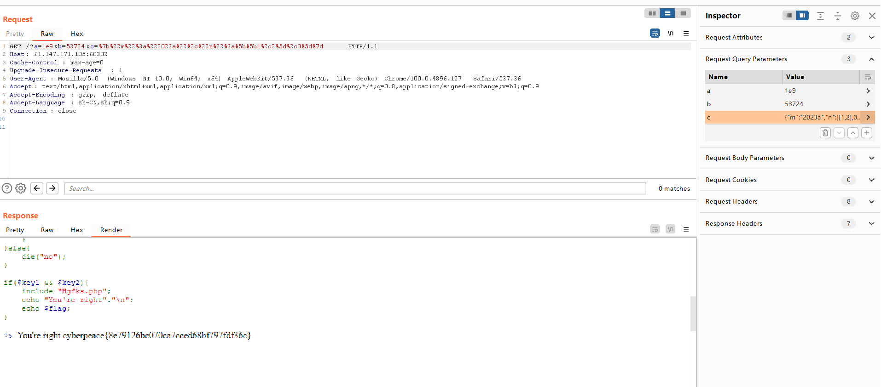The width and height of the screenshot is (881, 387).
Task: Click the Cache-Control header line
Action: 57,63
